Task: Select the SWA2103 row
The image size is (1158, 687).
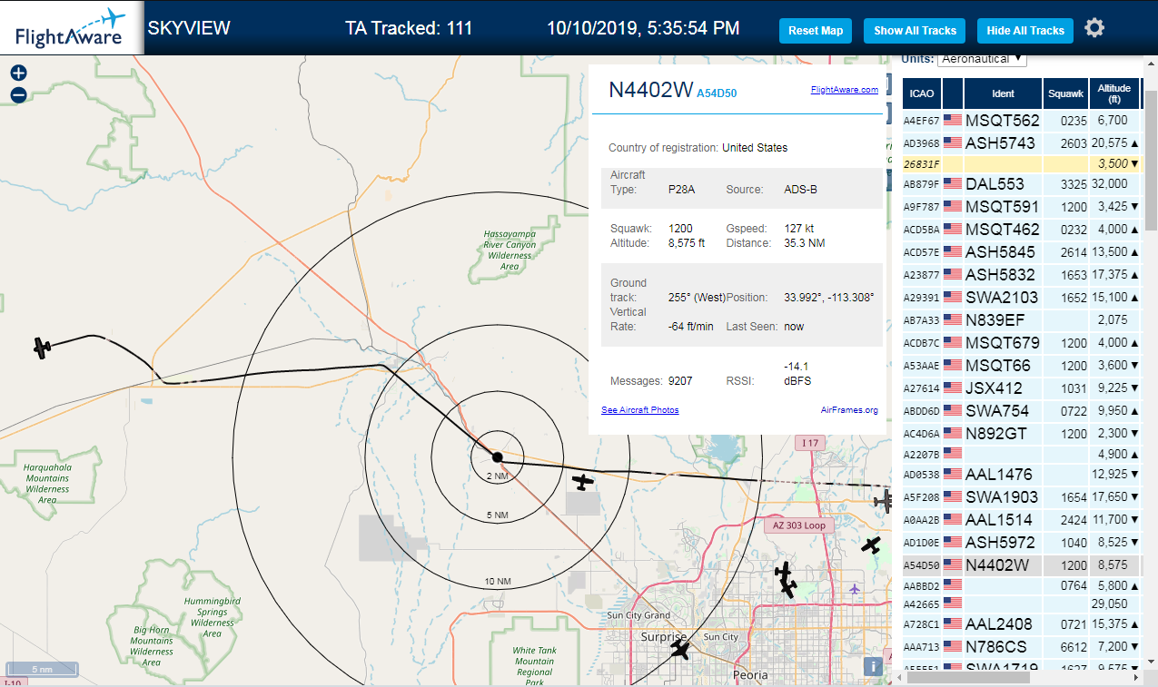Action: pos(1022,297)
